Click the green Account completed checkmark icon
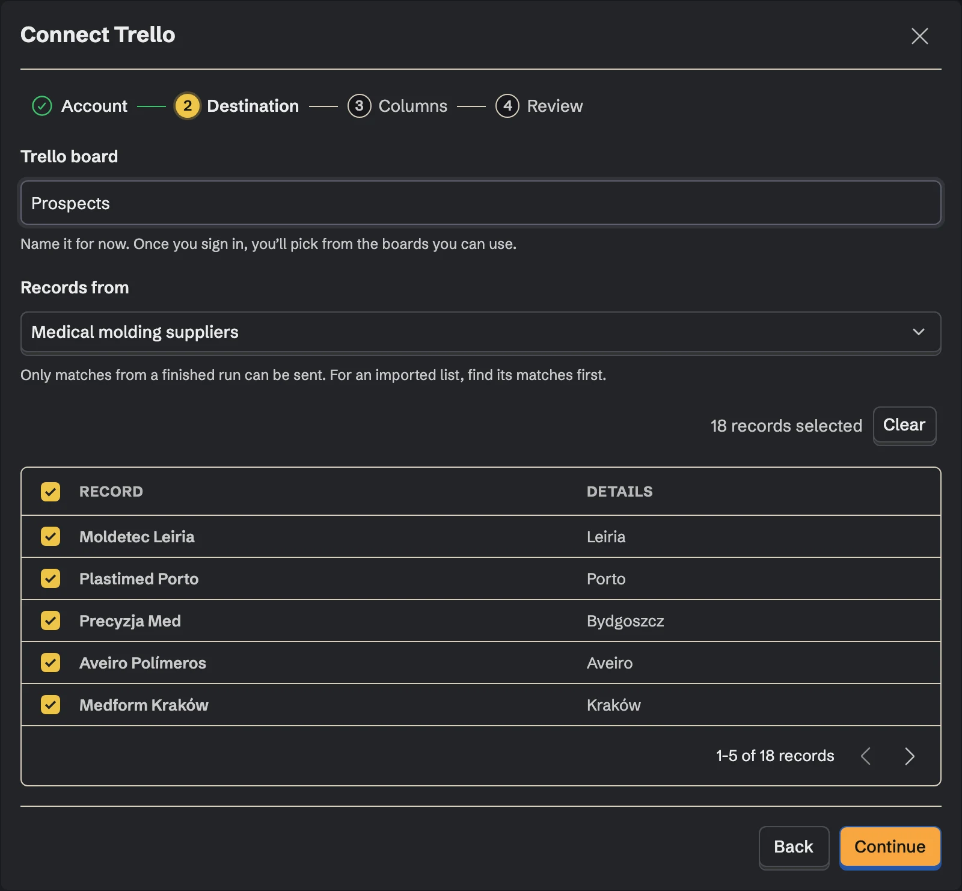962x891 pixels. (42, 106)
